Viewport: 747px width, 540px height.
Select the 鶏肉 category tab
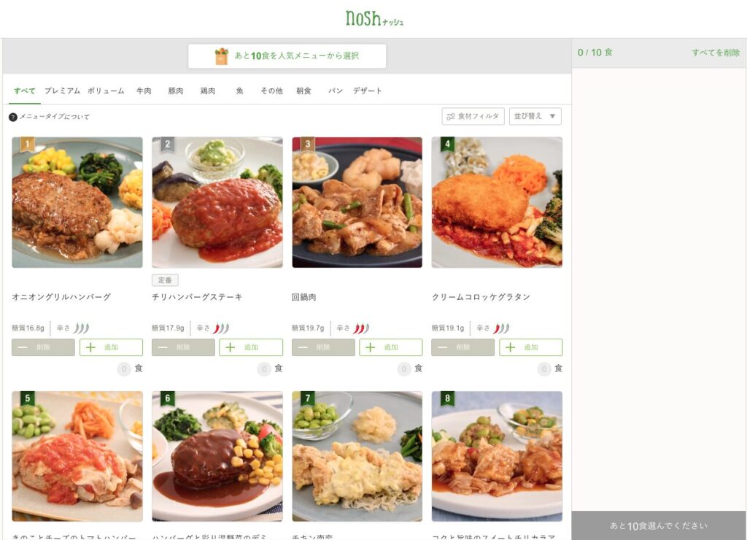coord(208,90)
